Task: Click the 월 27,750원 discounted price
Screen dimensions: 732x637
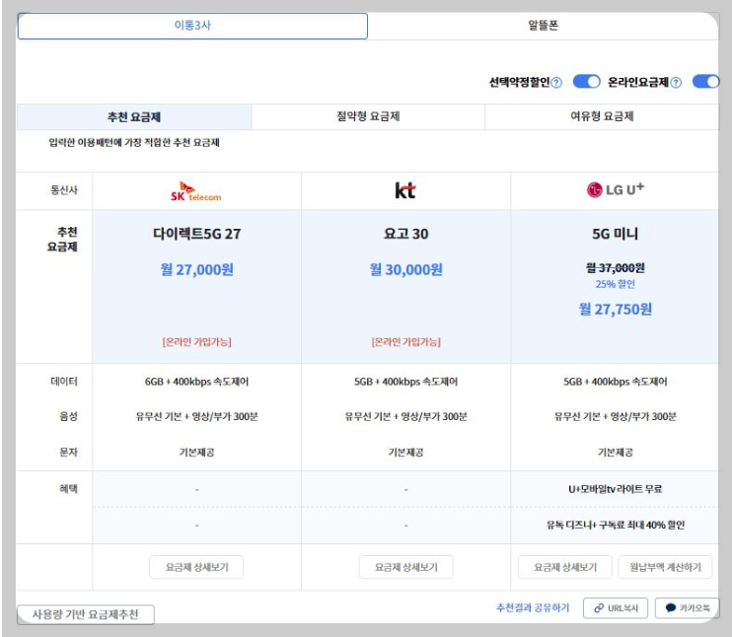Action: tap(615, 309)
